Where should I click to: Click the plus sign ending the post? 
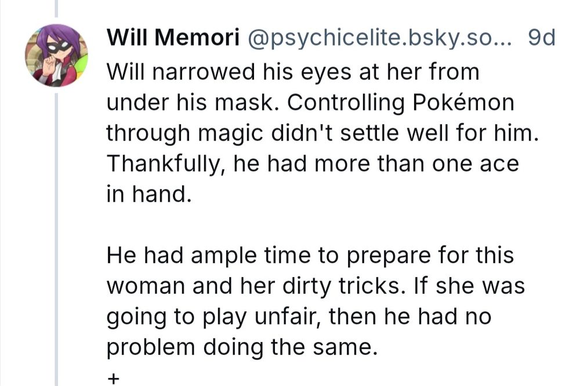pyautogui.click(x=113, y=379)
